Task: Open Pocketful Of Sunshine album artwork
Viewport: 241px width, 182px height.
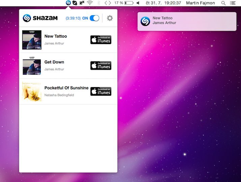Action: [x=32, y=92]
